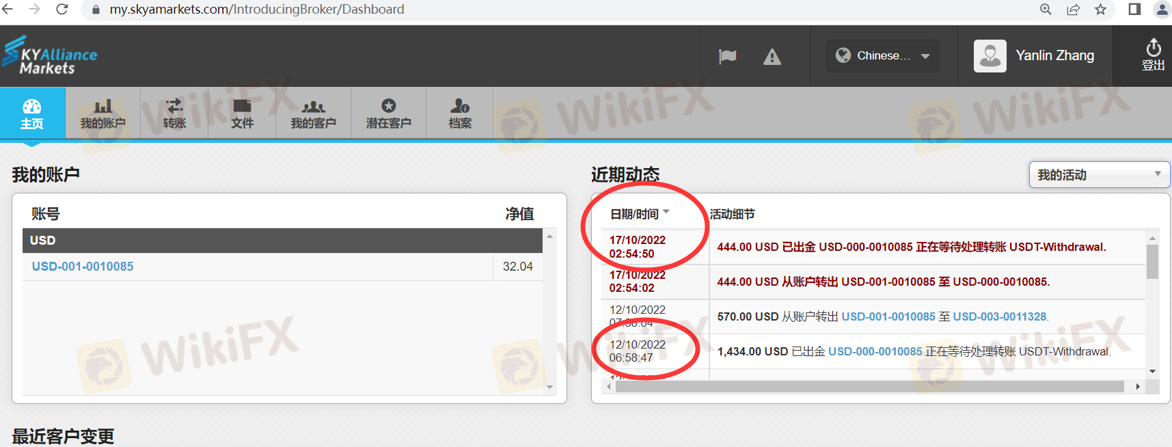Click the 账号 column header

tap(46, 214)
